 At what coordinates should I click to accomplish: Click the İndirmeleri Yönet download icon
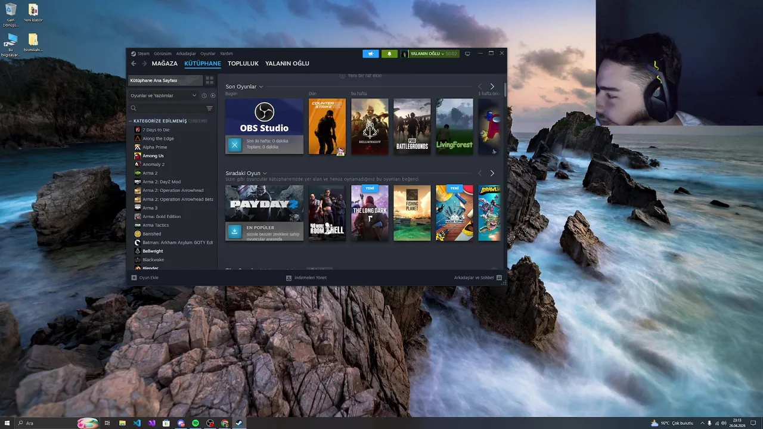[289, 278]
